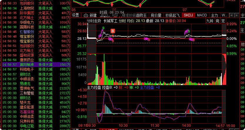The image size is (245, 130).
Task: Select the 盛和资源 505万 row
Action: coord(36,55)
